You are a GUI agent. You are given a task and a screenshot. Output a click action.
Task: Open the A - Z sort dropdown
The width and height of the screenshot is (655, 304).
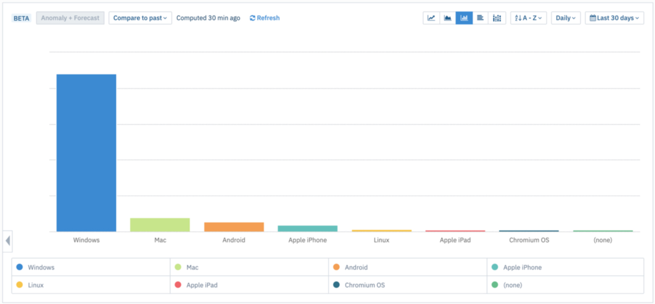coord(528,18)
